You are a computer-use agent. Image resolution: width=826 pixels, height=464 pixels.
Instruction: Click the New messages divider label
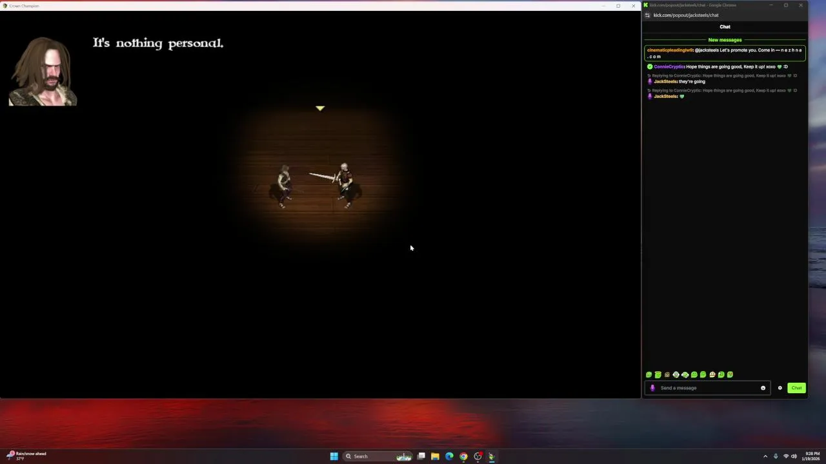[x=725, y=40]
